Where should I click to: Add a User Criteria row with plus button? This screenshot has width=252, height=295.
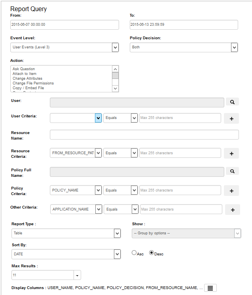tap(231, 118)
